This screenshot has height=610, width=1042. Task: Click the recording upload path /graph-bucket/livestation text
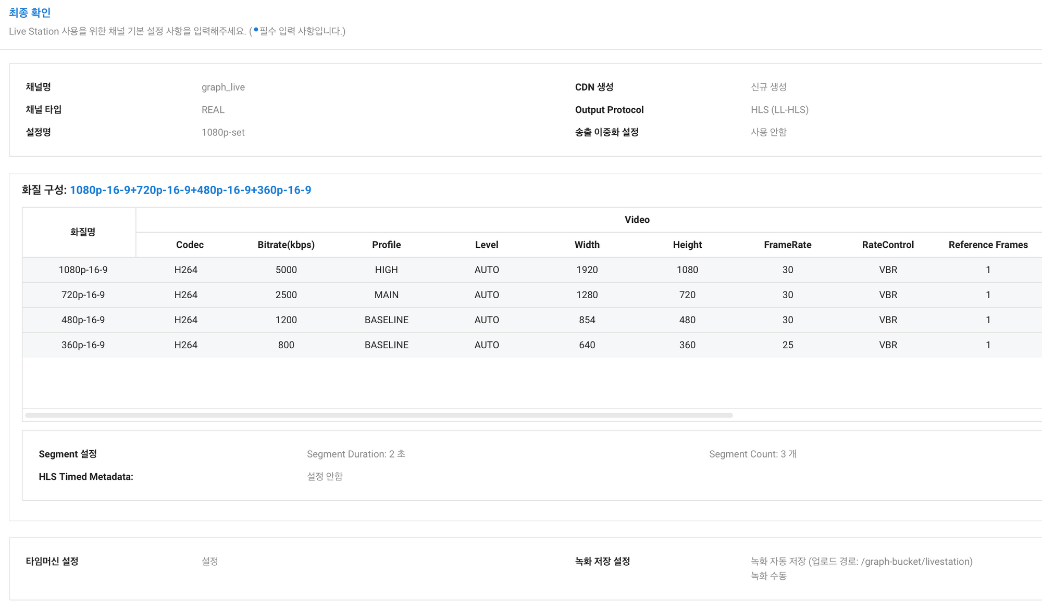point(916,562)
